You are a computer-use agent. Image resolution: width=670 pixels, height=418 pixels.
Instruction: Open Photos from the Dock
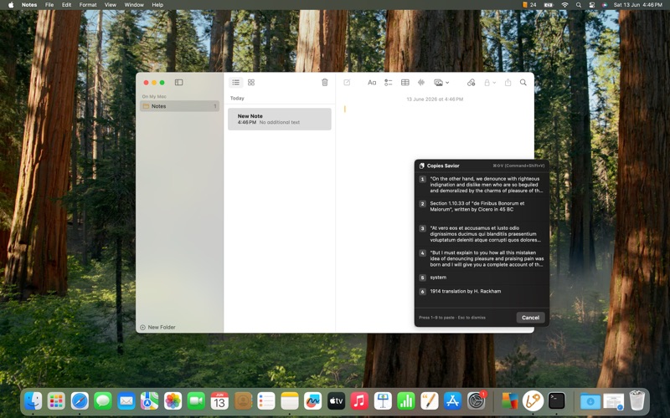click(x=173, y=401)
